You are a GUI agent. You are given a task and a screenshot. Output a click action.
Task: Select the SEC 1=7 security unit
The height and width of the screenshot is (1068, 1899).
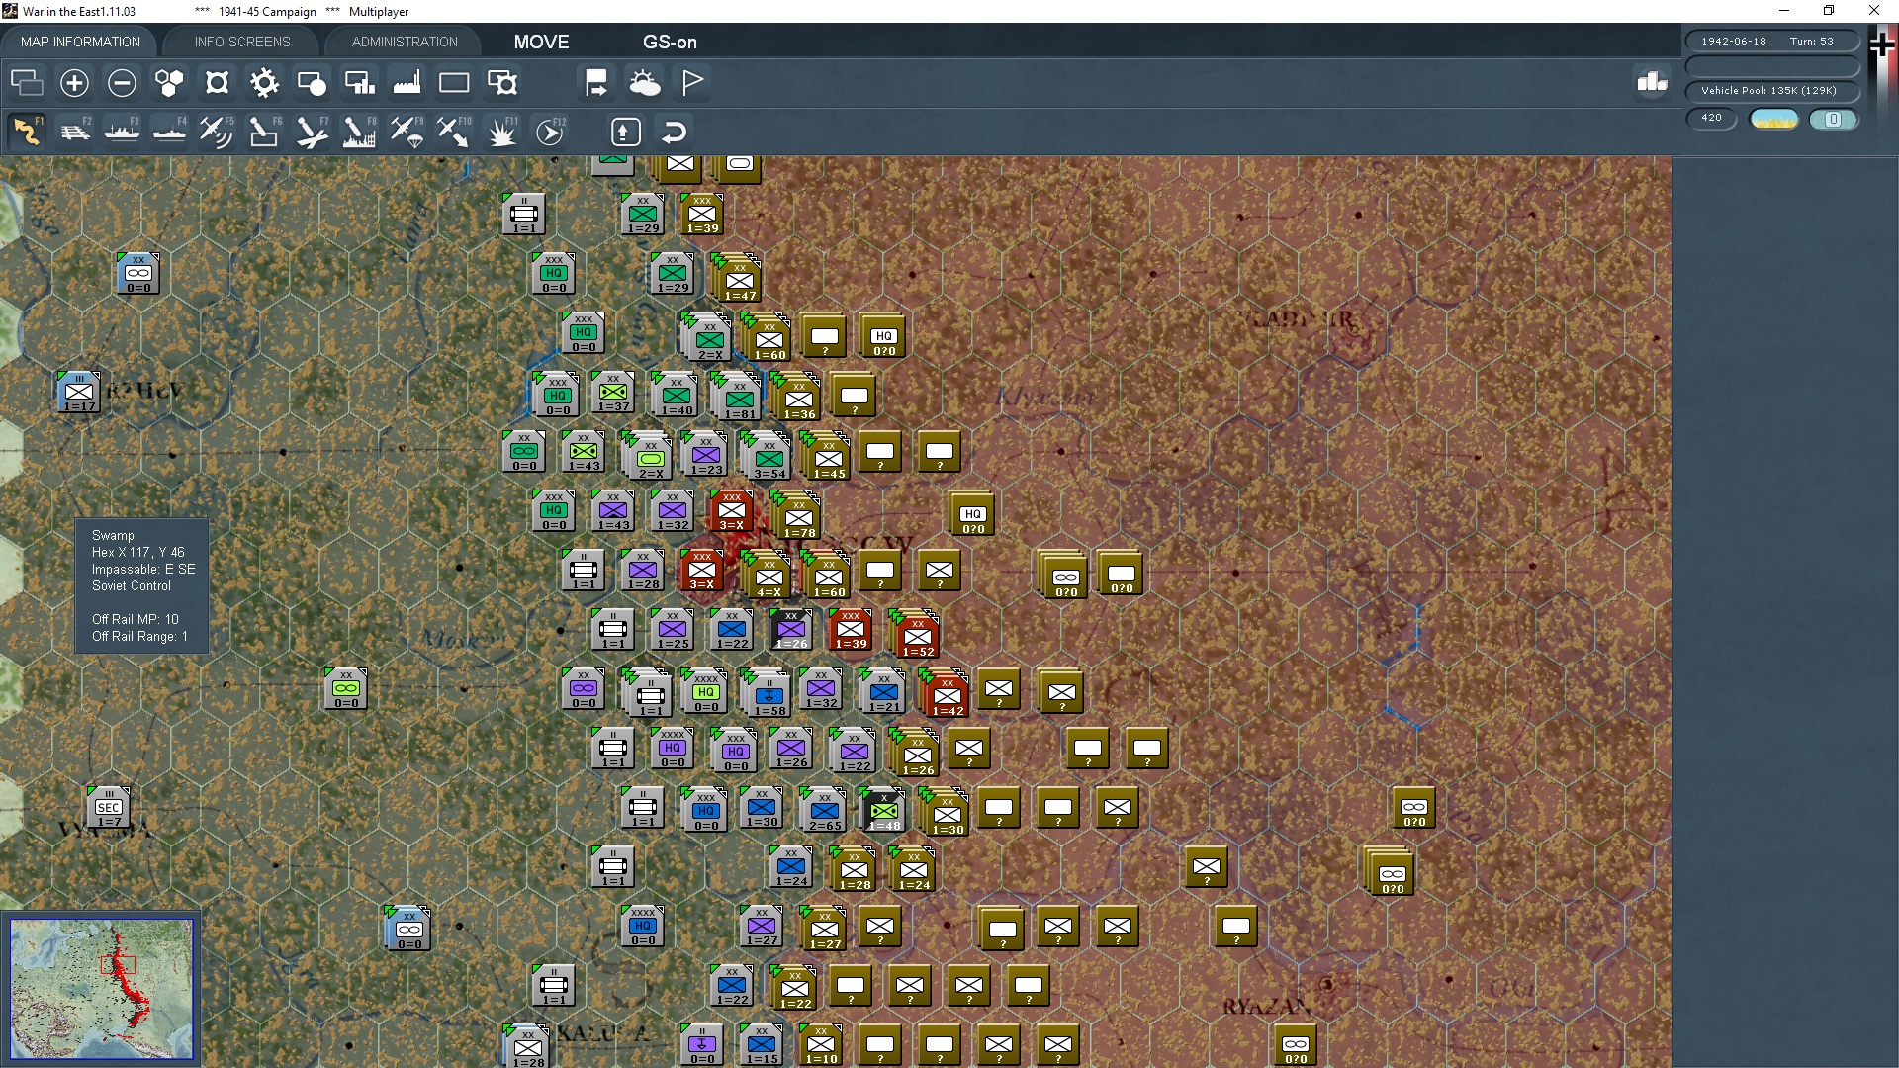109,809
